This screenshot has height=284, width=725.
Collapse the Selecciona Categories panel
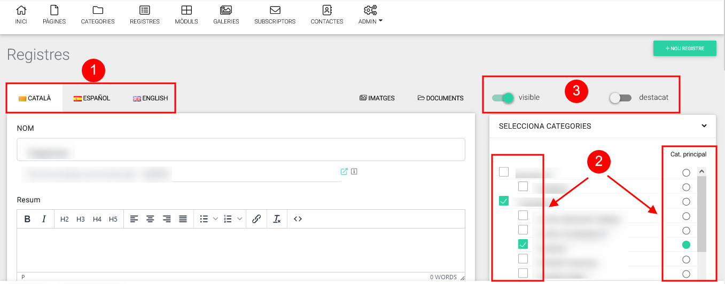tap(704, 126)
